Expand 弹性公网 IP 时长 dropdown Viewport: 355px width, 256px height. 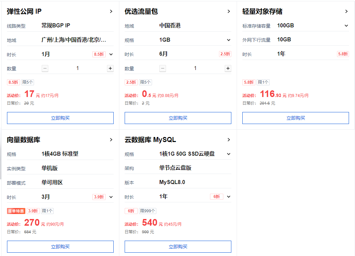coord(111,54)
